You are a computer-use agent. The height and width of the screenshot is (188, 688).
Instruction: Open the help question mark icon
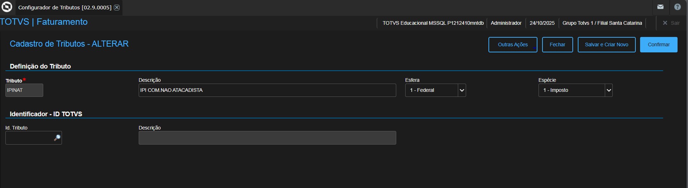click(678, 7)
